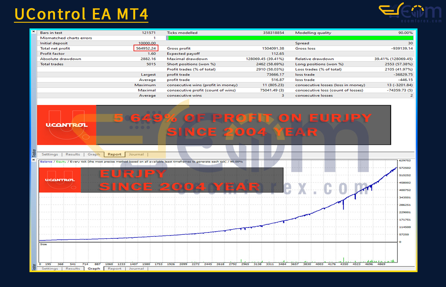This screenshot has width=446, height=287.
Task: Select the gross profit value '1504091.38'
Action: point(273,48)
